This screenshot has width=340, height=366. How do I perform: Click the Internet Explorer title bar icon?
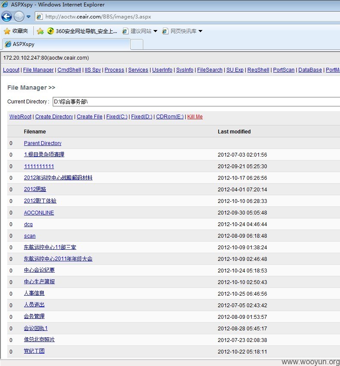5,4
